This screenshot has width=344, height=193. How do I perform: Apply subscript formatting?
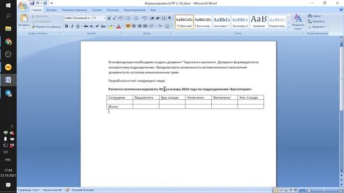pyautogui.click(x=91, y=26)
